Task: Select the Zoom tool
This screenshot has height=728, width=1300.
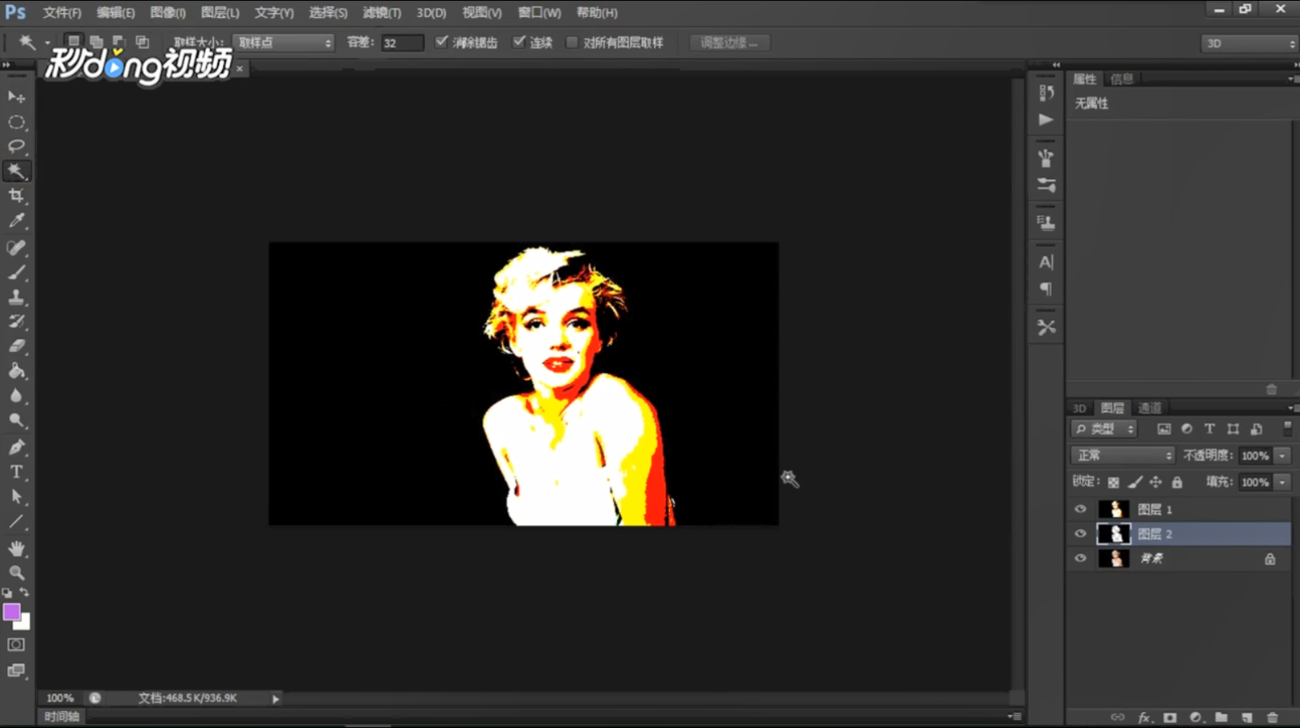Action: (x=16, y=572)
